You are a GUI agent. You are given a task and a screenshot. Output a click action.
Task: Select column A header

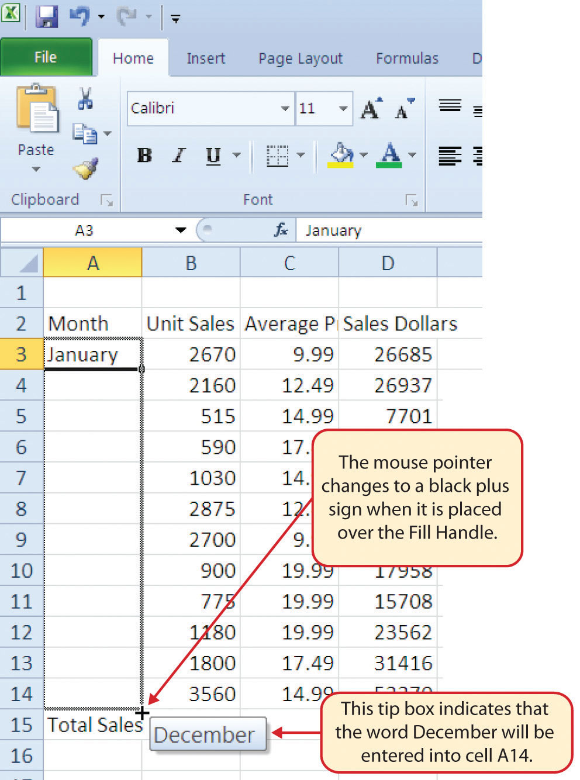click(92, 263)
